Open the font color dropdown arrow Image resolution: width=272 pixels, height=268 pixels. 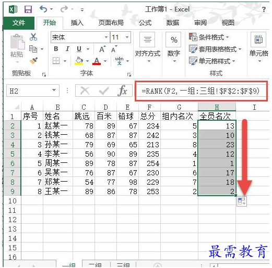coord(105,61)
